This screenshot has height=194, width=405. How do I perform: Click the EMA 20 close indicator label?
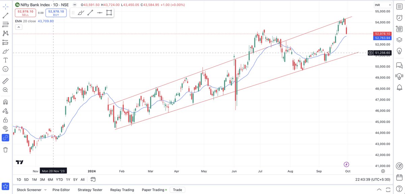click(26, 21)
